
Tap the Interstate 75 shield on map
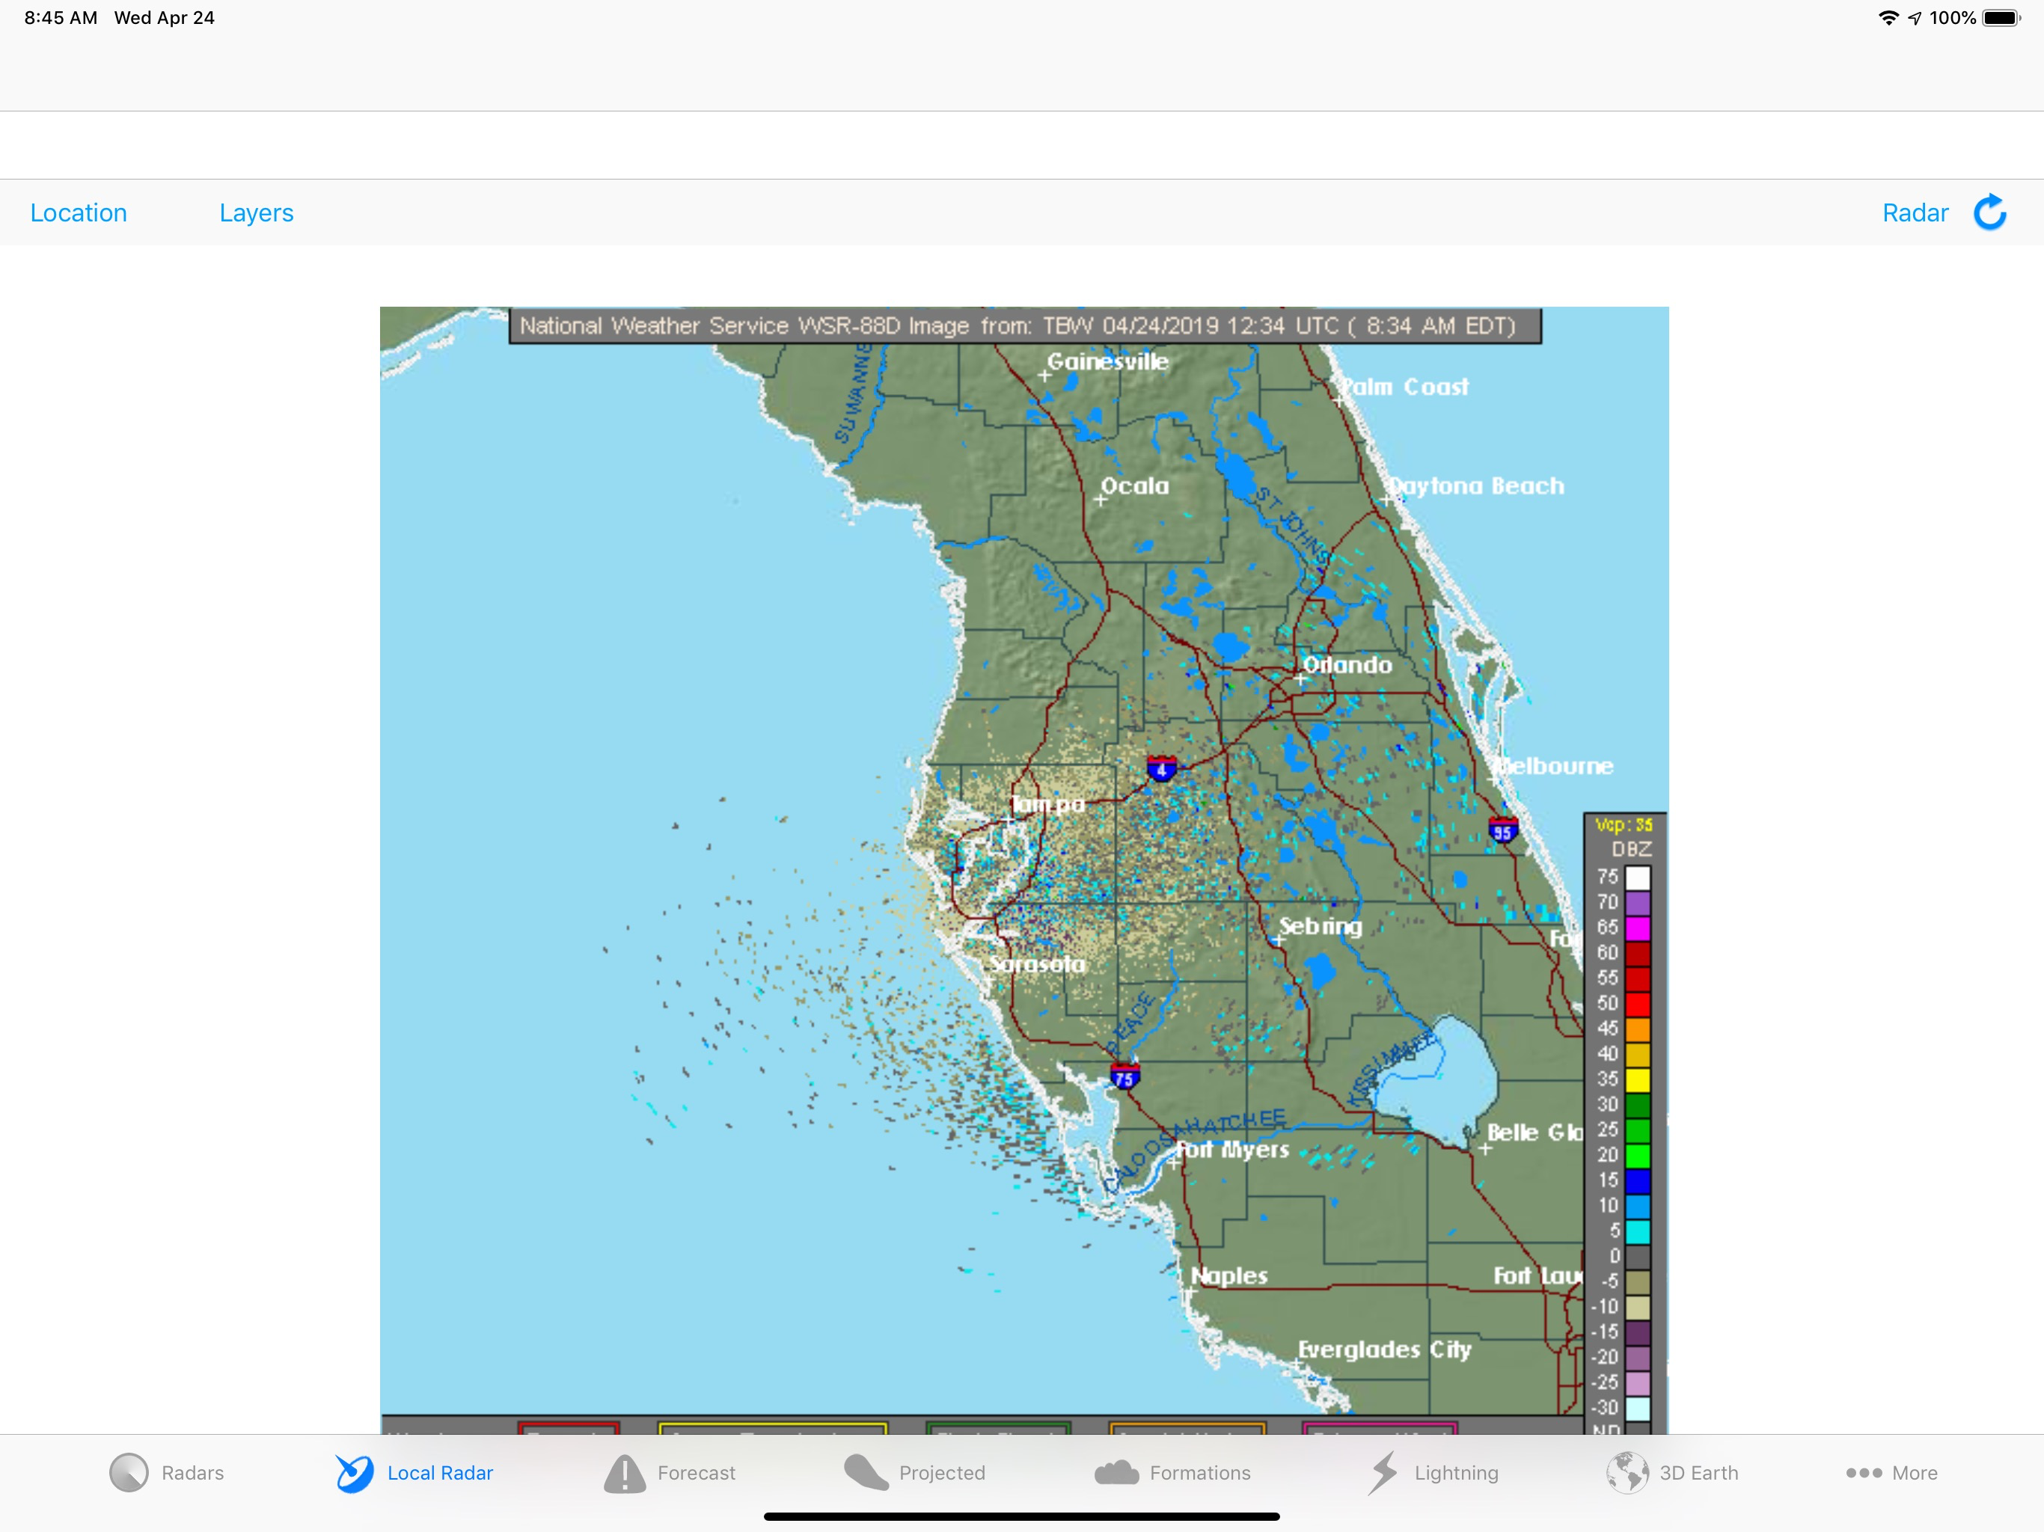pos(1124,1077)
